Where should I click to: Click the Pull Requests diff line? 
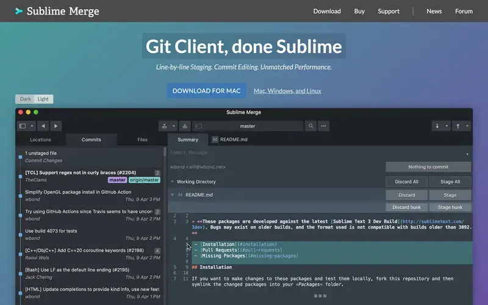[x=332, y=250]
